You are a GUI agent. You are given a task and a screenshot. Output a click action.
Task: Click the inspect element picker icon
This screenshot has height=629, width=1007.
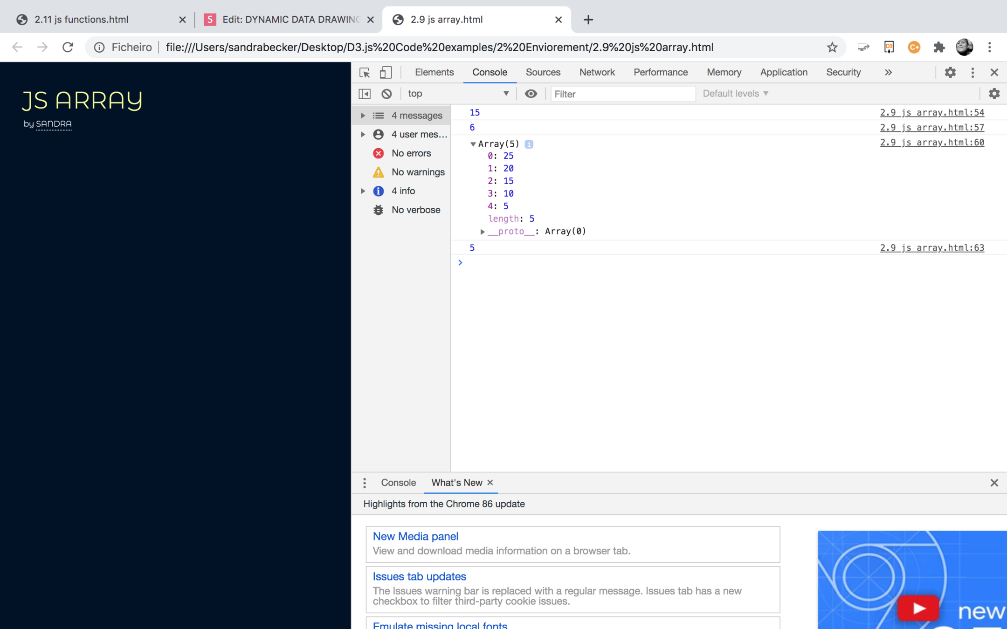tap(365, 72)
